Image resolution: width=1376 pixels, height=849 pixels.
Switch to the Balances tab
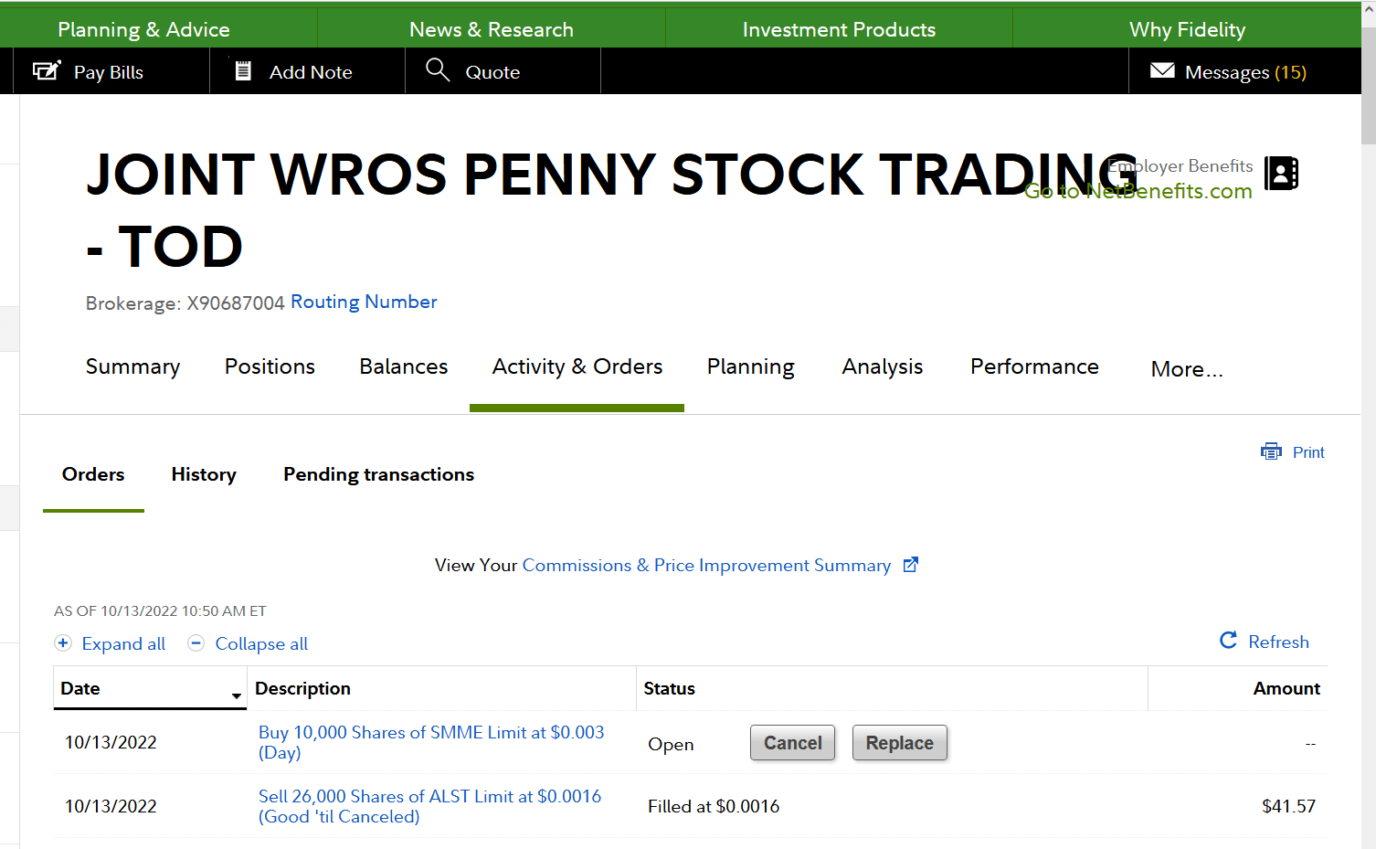pyautogui.click(x=404, y=366)
